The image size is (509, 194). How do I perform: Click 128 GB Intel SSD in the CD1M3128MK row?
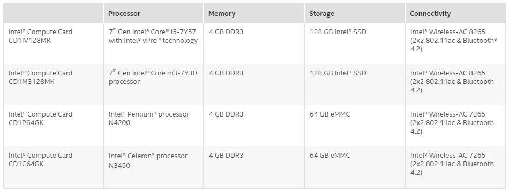[338, 73]
